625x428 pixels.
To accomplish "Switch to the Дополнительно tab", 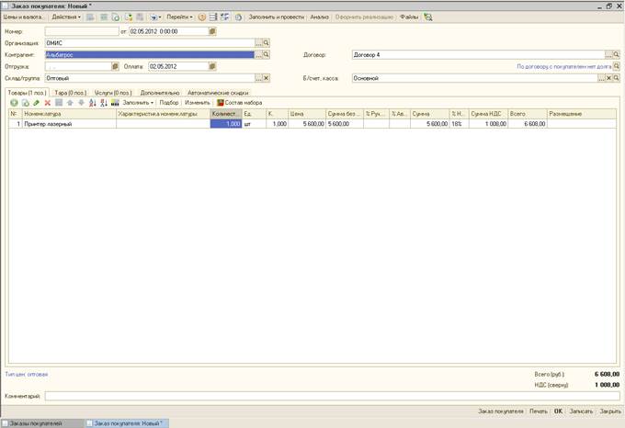I will click(160, 92).
